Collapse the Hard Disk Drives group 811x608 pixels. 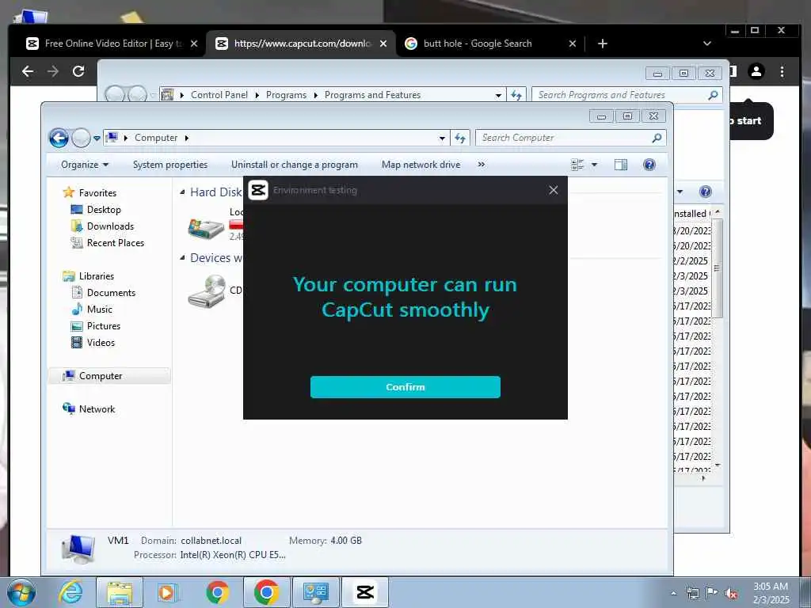tap(182, 192)
